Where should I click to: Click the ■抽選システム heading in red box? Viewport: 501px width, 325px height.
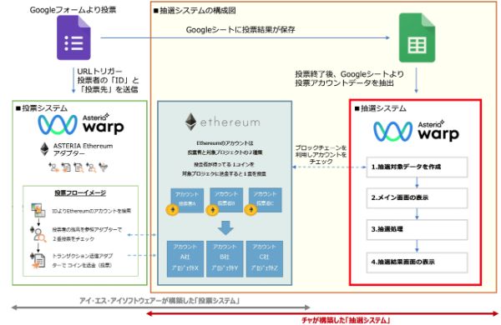click(380, 108)
